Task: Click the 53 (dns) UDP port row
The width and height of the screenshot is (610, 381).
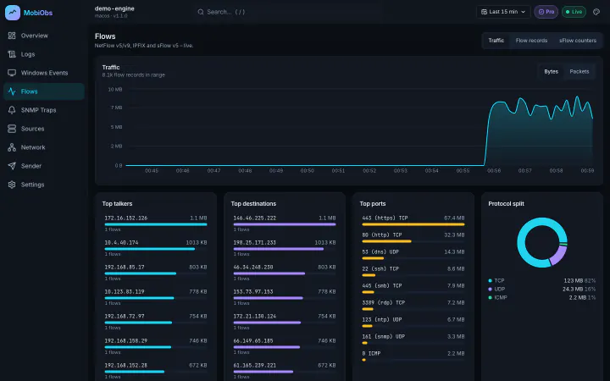Action: tap(413, 254)
